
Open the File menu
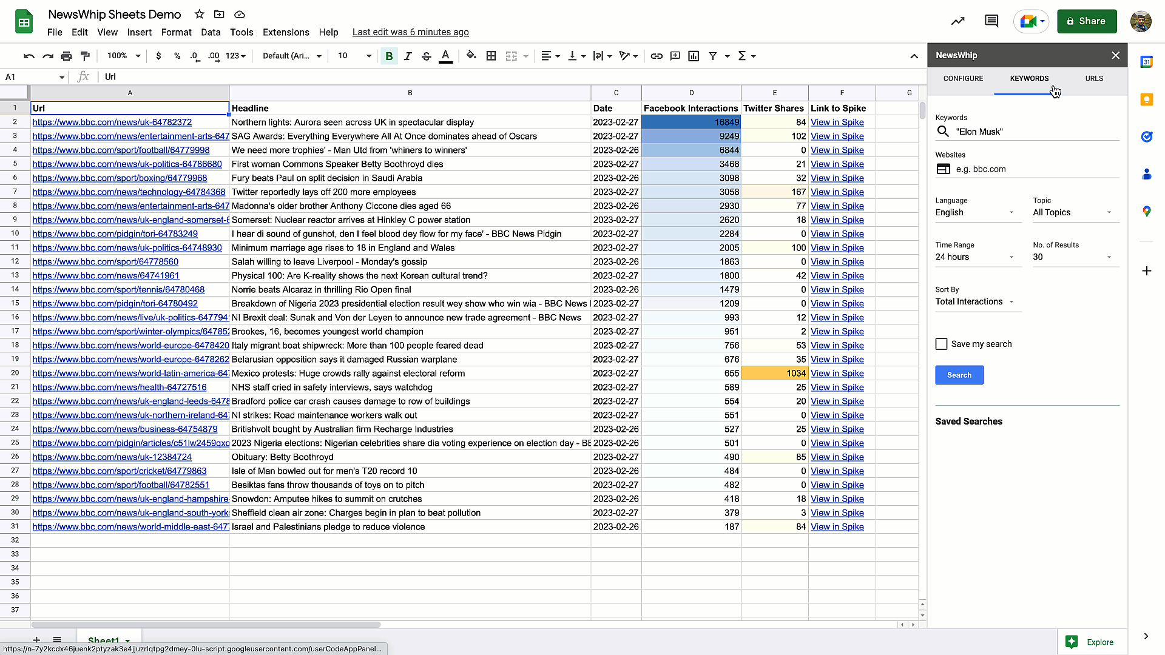pos(55,32)
